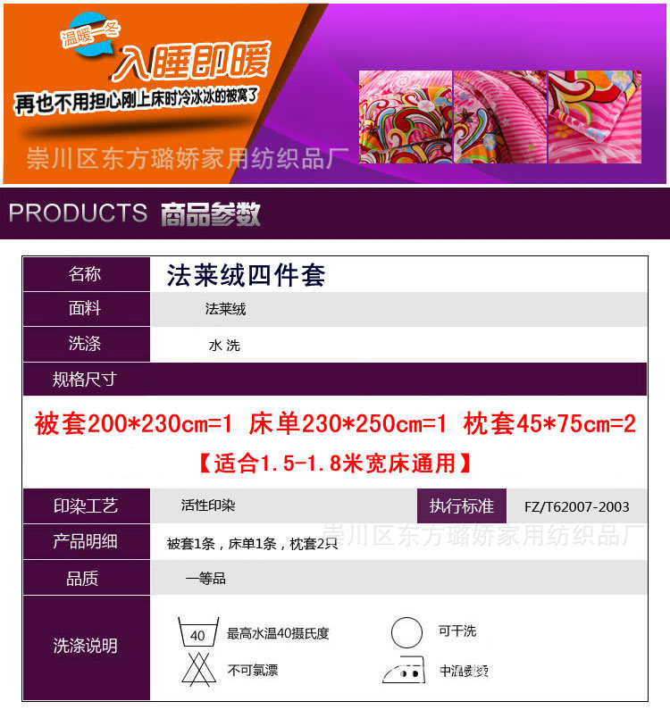Click the 洗涤说明 label cell
This screenshot has width=670, height=710.
click(x=86, y=648)
